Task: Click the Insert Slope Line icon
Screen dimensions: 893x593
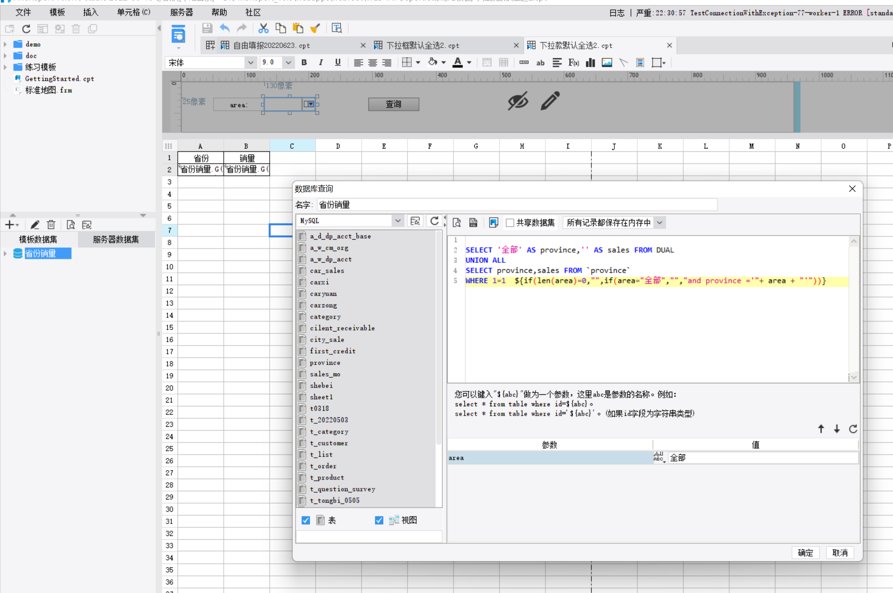Action: [623, 63]
